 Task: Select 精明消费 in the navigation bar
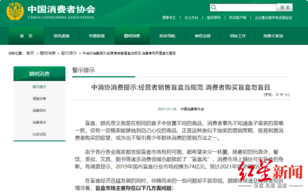[x=132, y=36]
